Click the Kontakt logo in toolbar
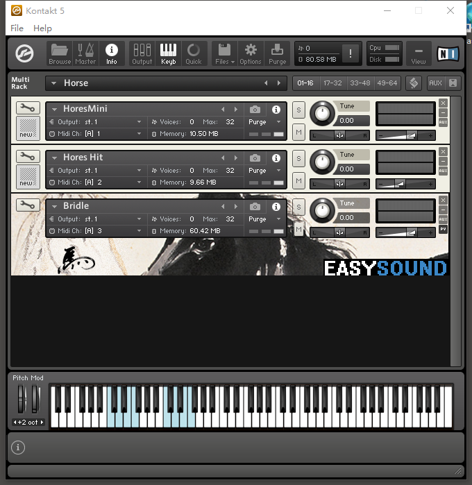Viewport: 472px width, 485px height. point(24,53)
